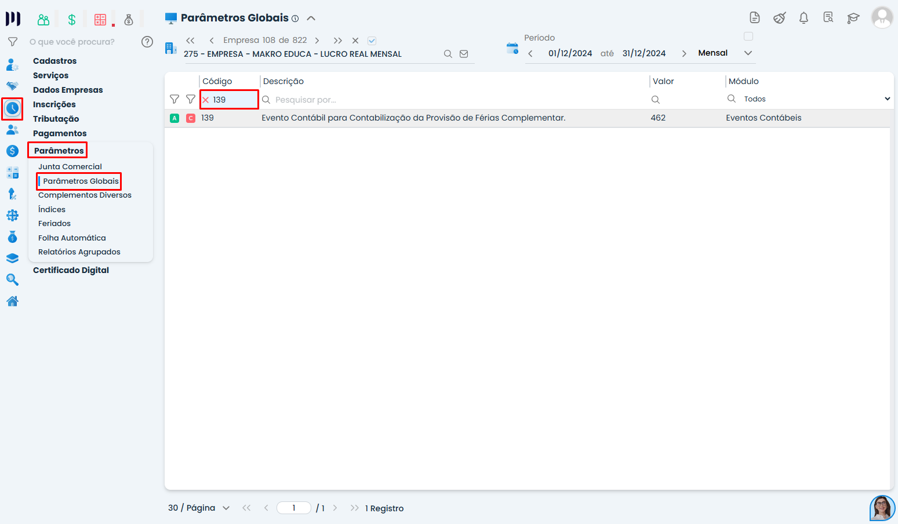This screenshot has width=898, height=524.
Task: Toggle the checkbox next to company navigation
Action: point(372,41)
